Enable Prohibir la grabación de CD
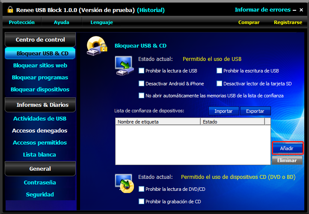 click(142, 202)
